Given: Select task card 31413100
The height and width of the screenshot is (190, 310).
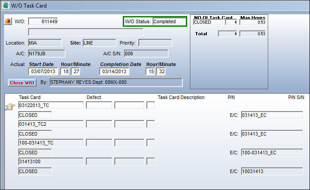Looking at the screenshot, I should point(51,161).
